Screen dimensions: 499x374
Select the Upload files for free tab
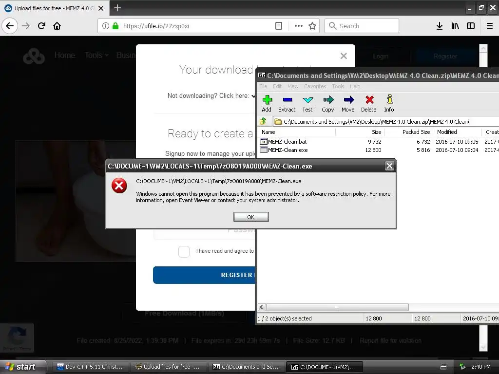pyautogui.click(x=54, y=8)
